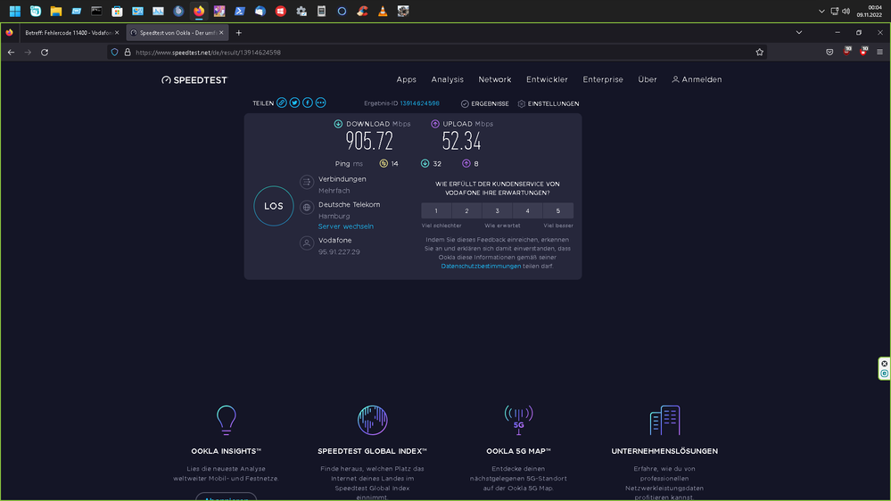Open result ID 13914624598 link
This screenshot has width=891, height=501.
click(419, 103)
